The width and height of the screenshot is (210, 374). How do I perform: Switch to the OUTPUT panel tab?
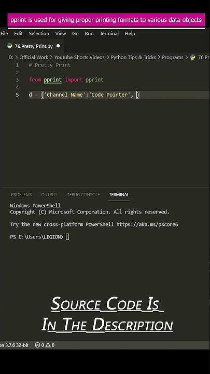(49, 195)
